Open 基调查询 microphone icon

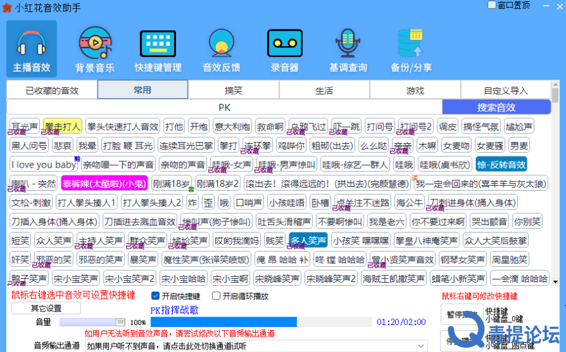pyautogui.click(x=348, y=49)
